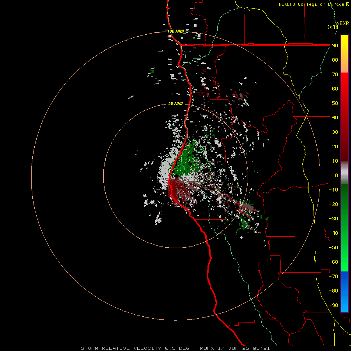Viewport: 351px width, 351px height.
Task: Click the -90 value on velocity scale
Action: coord(333,305)
